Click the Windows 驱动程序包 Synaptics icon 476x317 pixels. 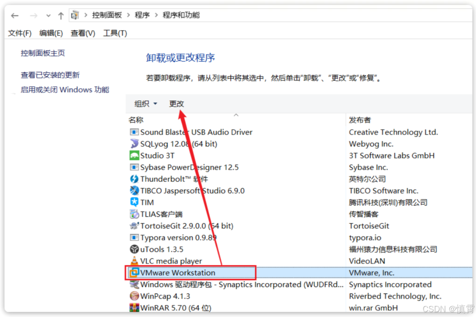[x=134, y=284]
